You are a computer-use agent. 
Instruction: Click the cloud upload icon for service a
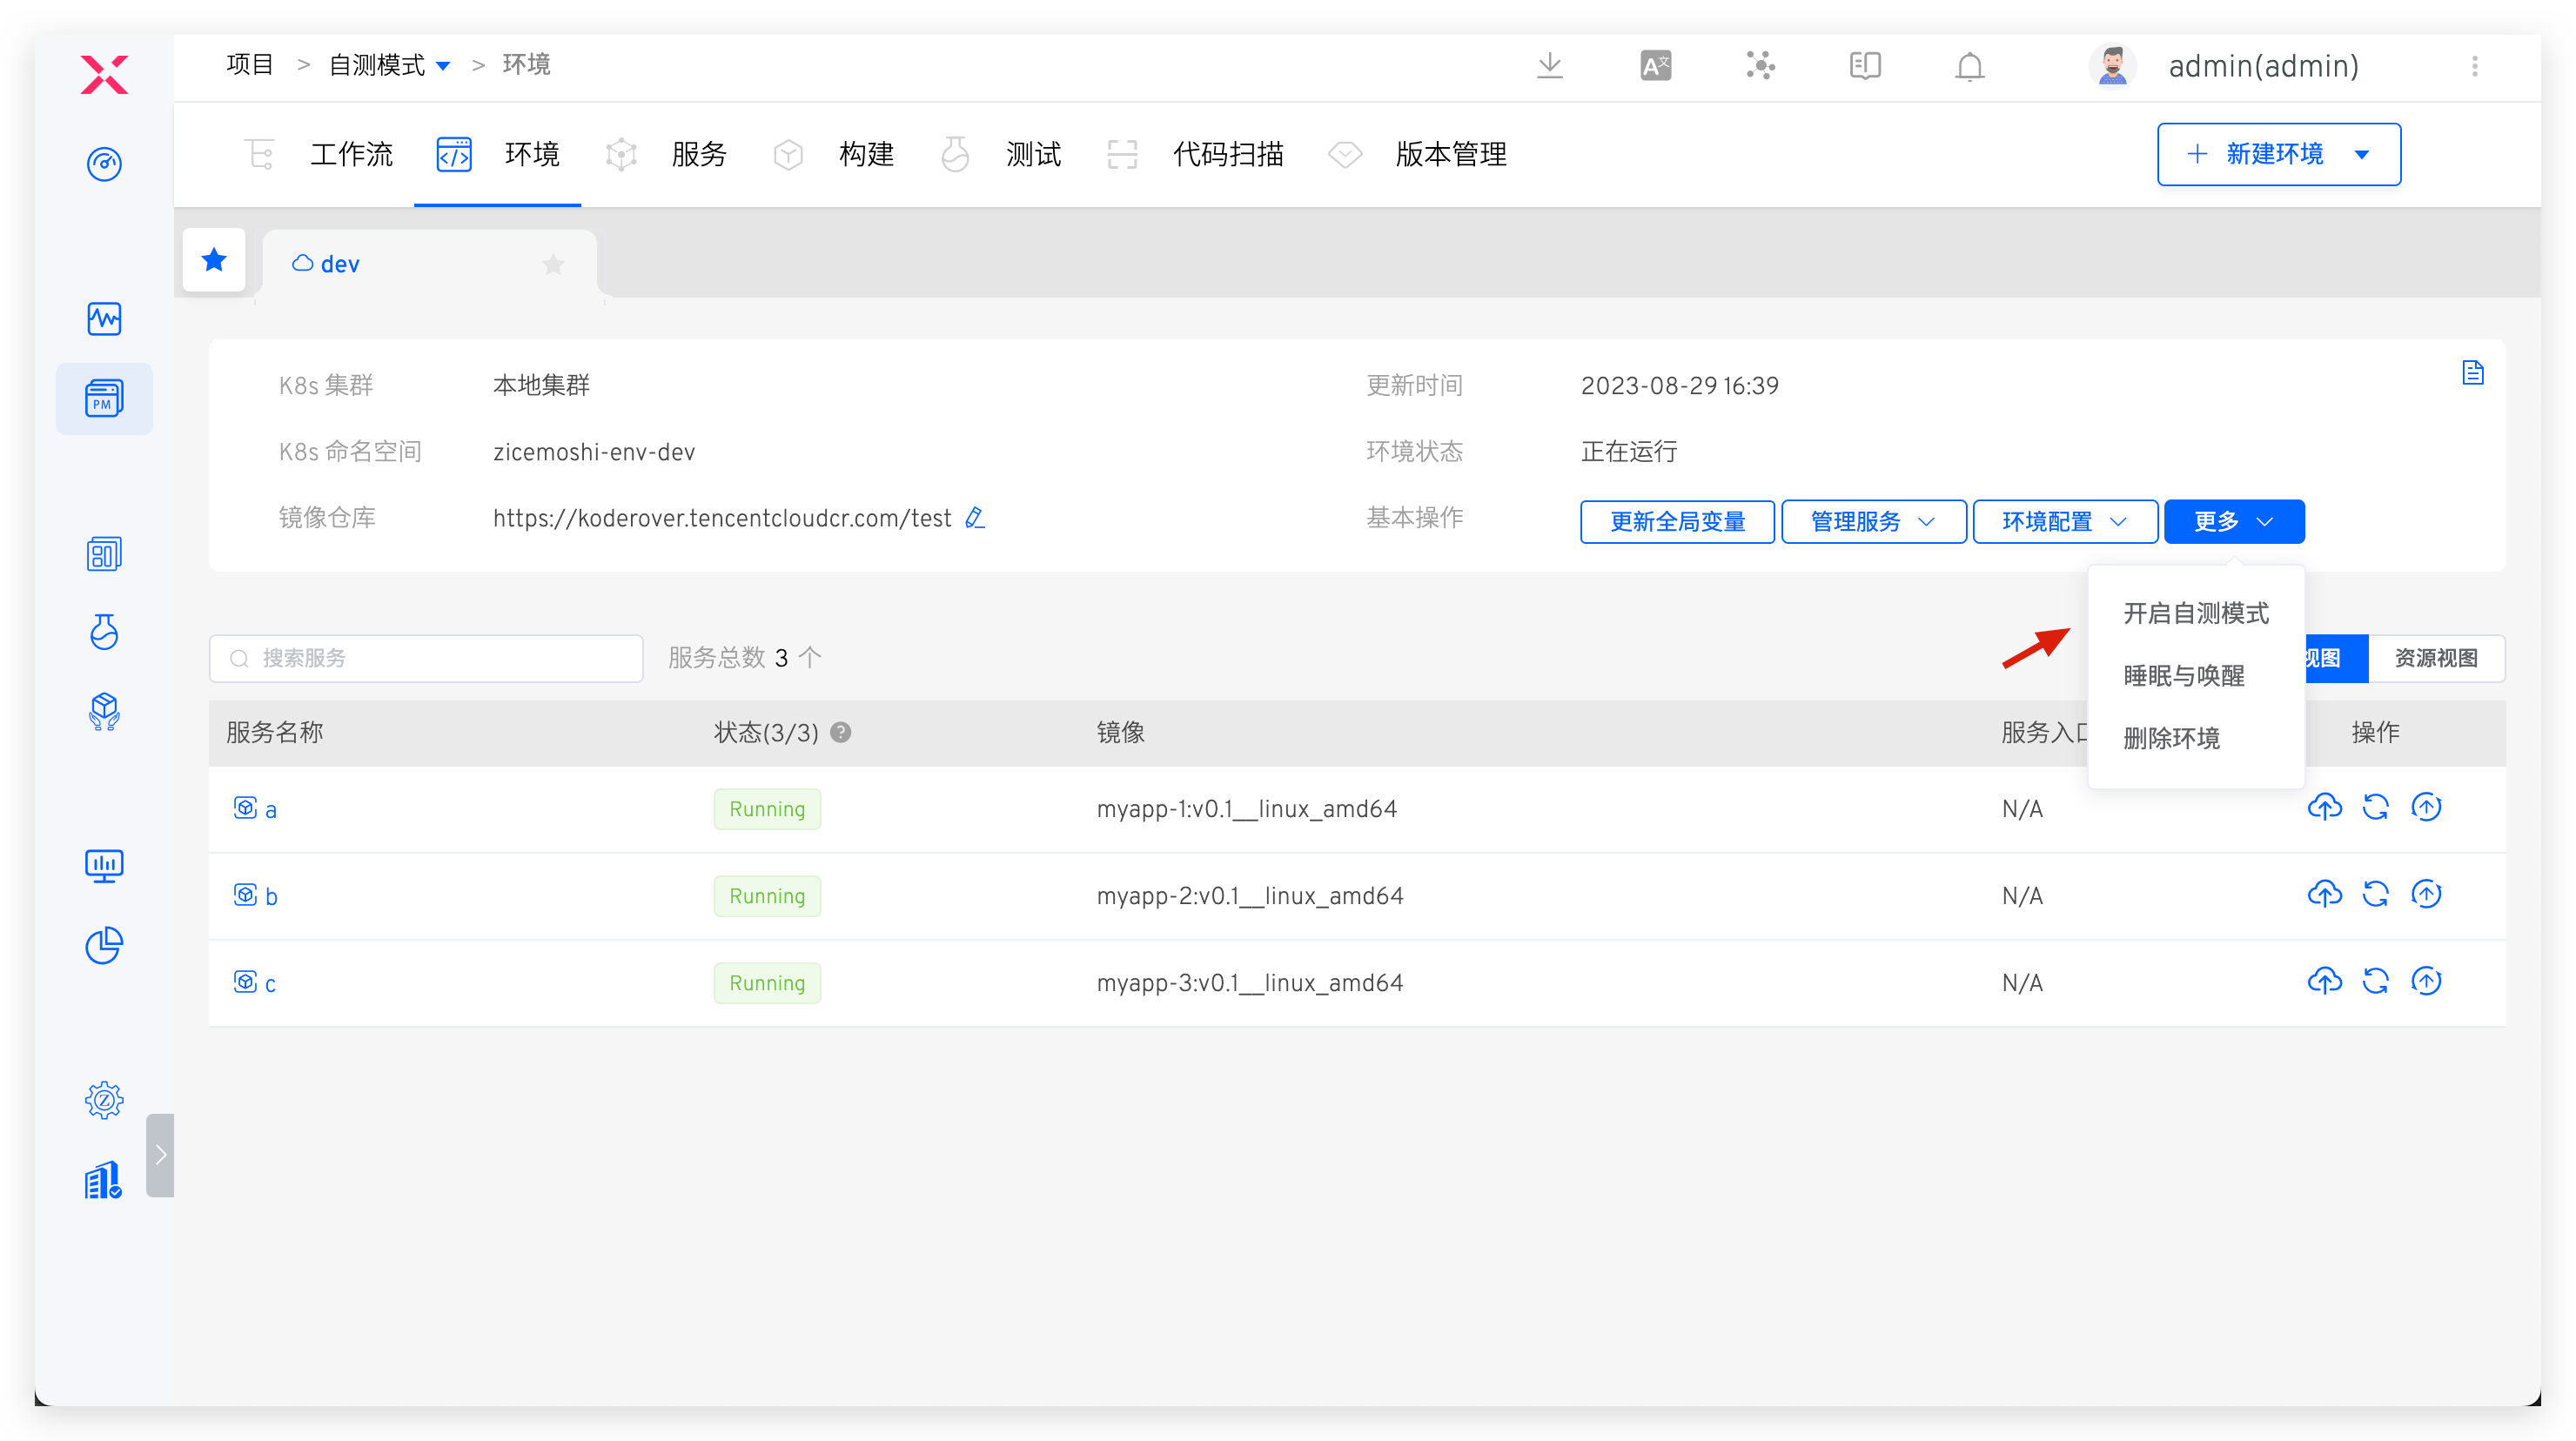(x=2324, y=807)
